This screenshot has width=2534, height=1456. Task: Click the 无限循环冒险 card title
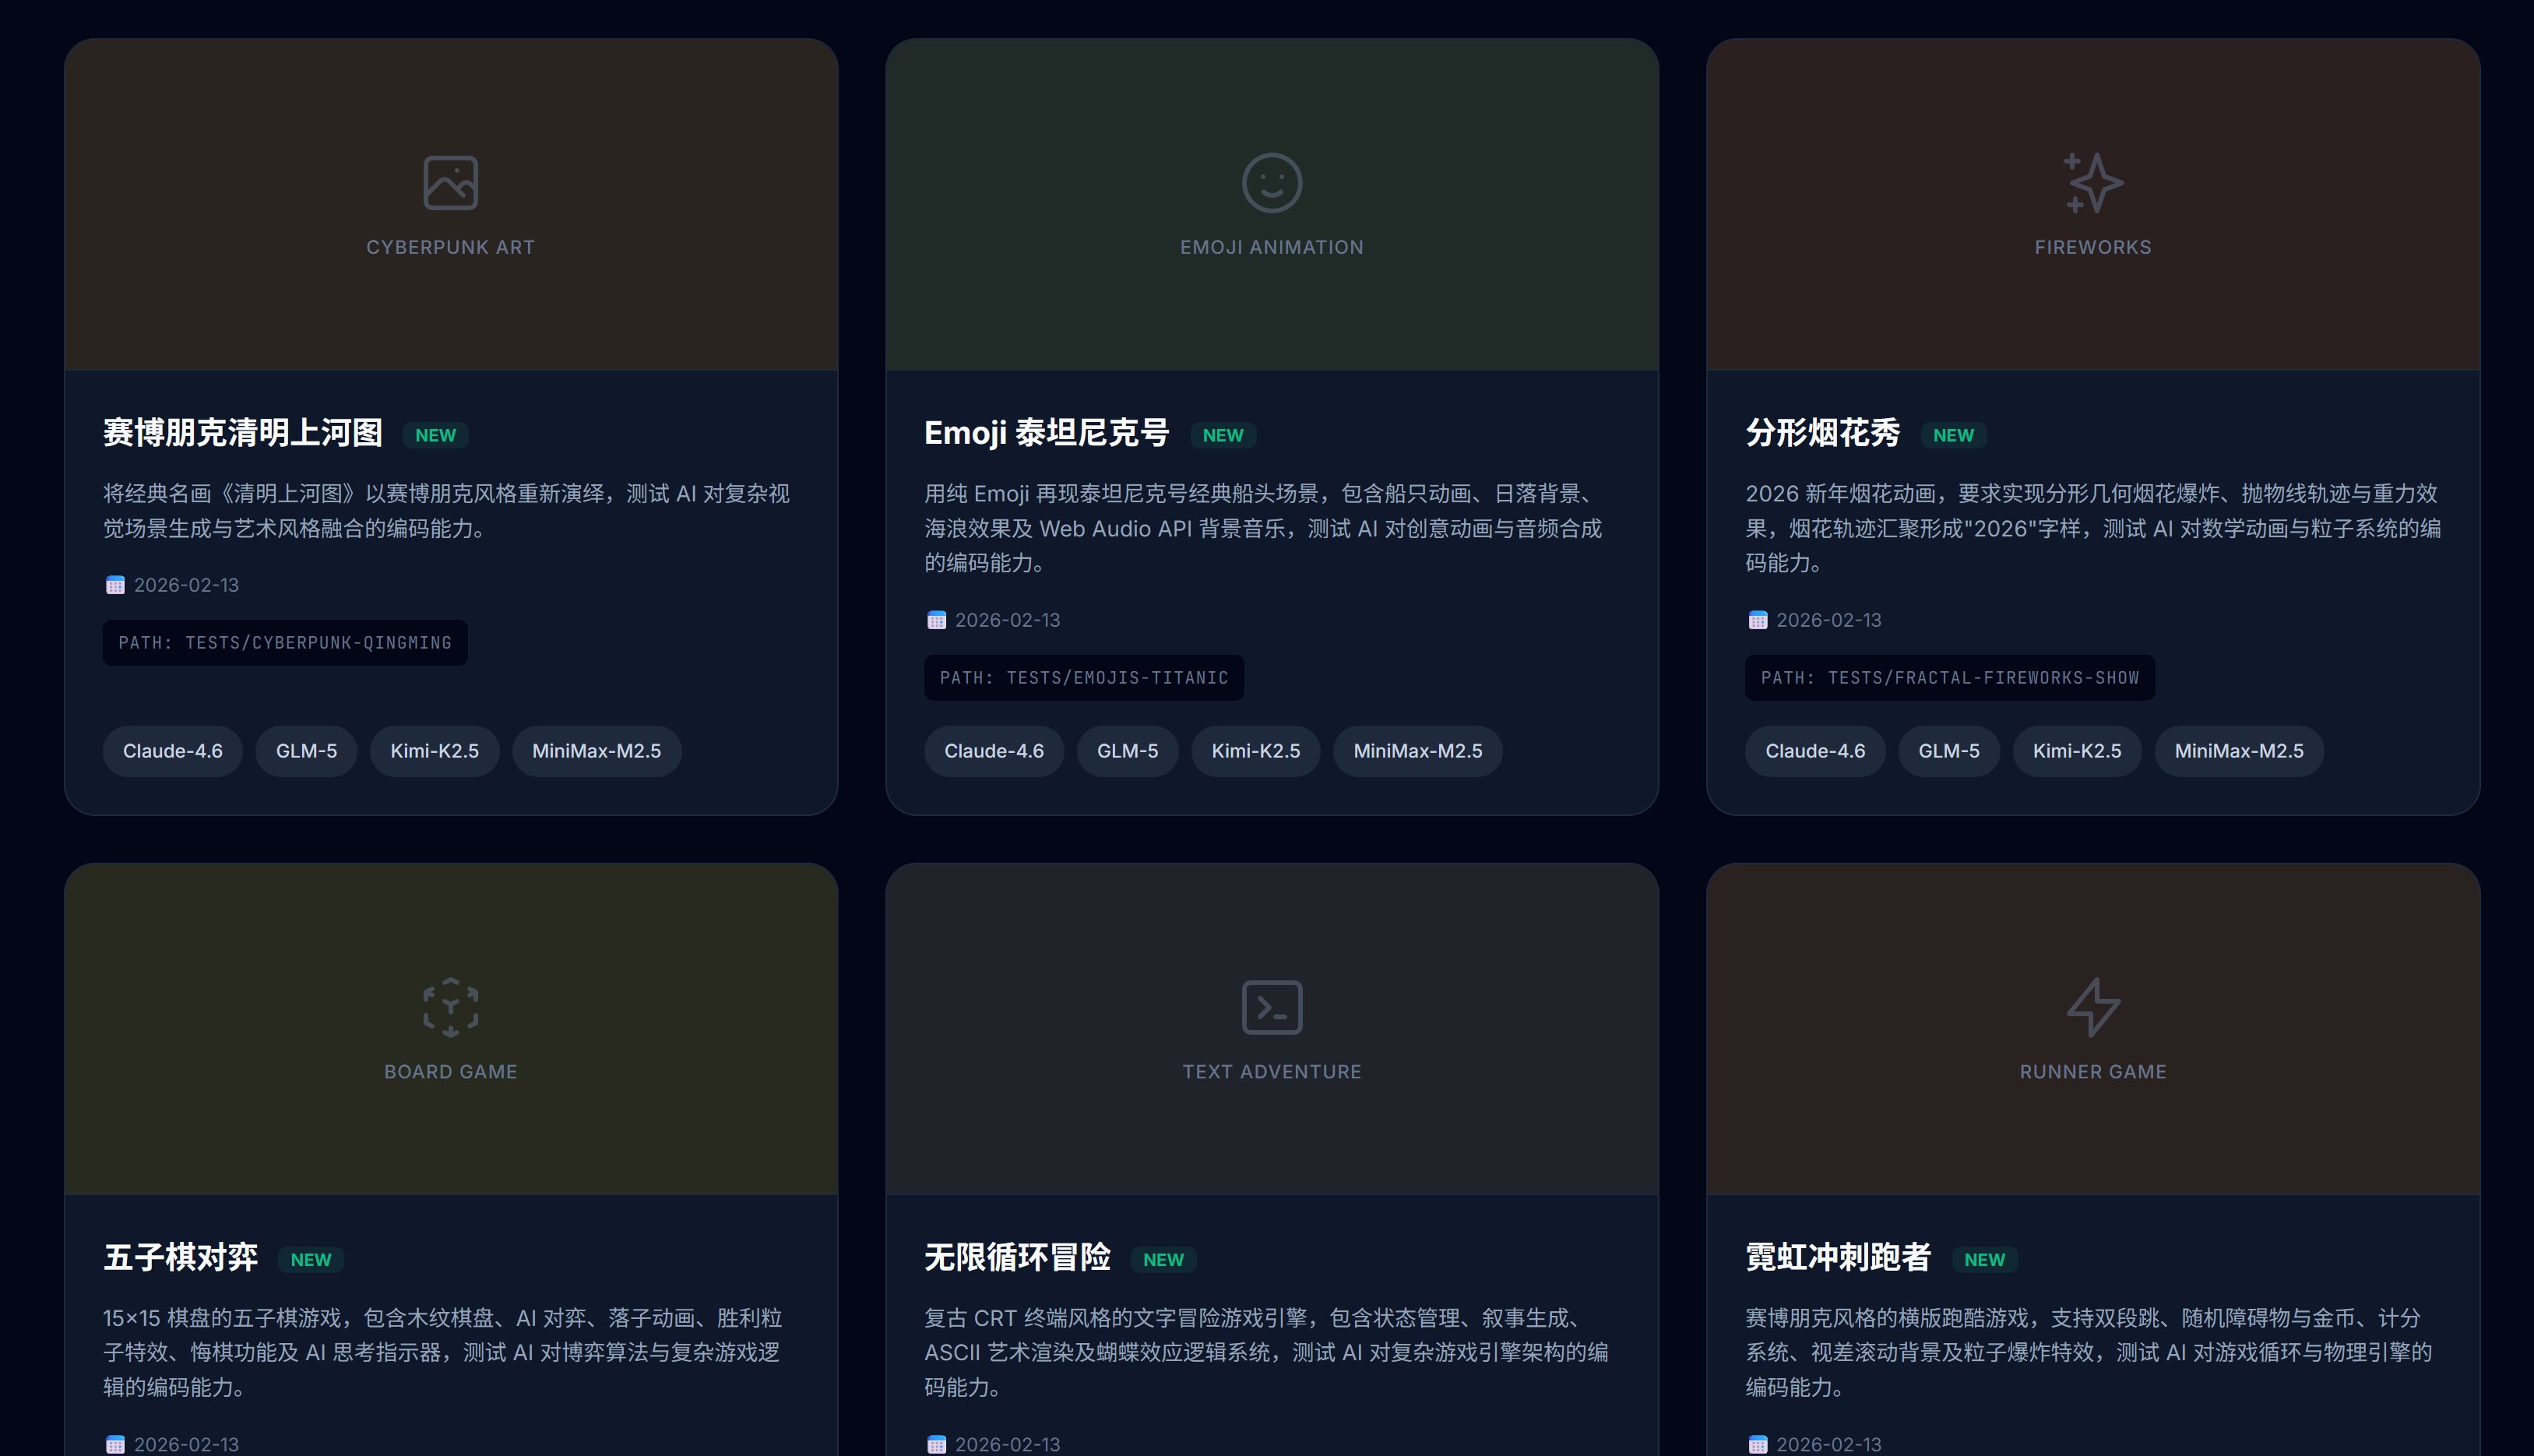point(1017,1257)
